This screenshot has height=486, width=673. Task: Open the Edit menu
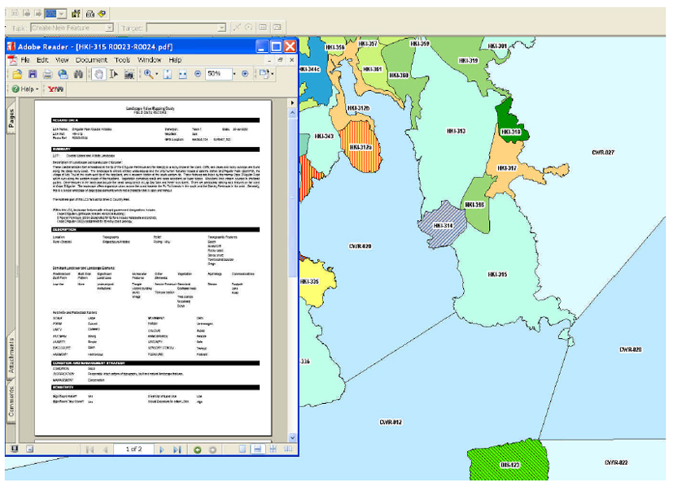click(x=42, y=60)
